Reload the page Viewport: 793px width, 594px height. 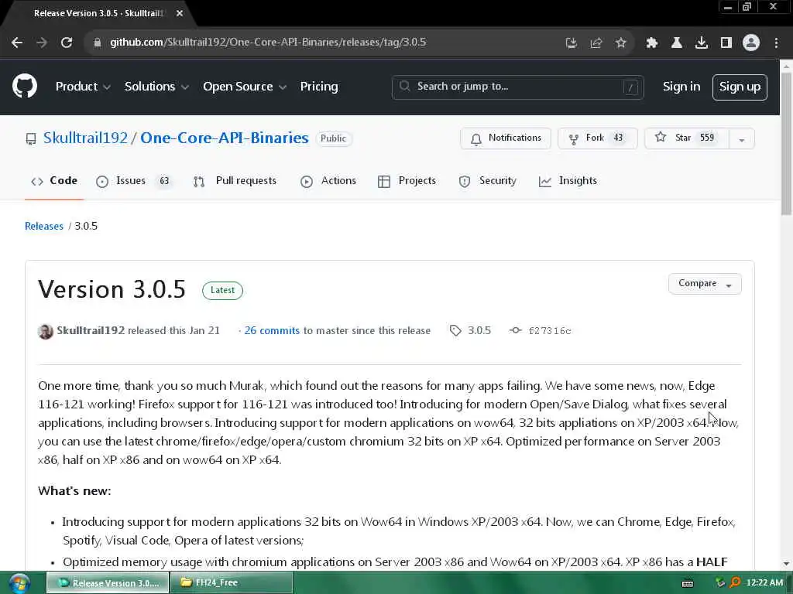pyautogui.click(x=67, y=43)
